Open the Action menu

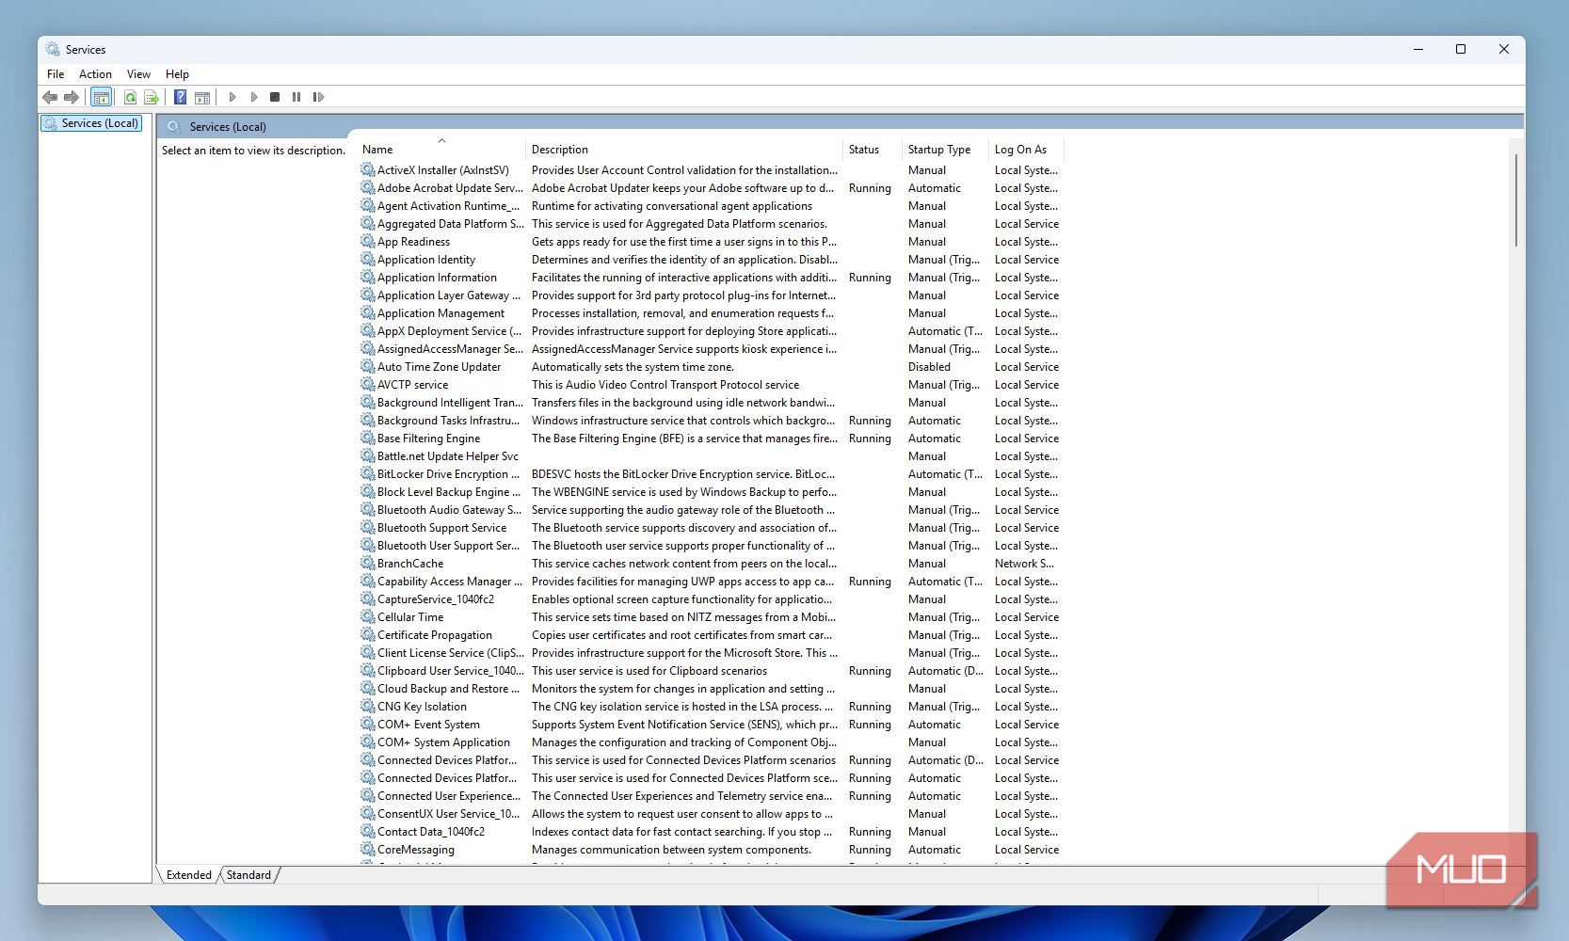[95, 74]
